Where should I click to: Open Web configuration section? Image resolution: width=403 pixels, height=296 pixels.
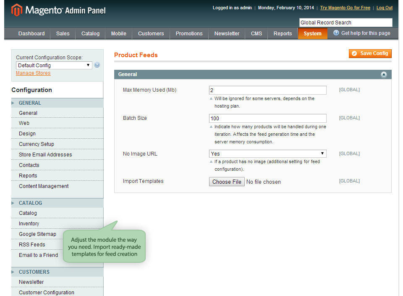(58, 123)
